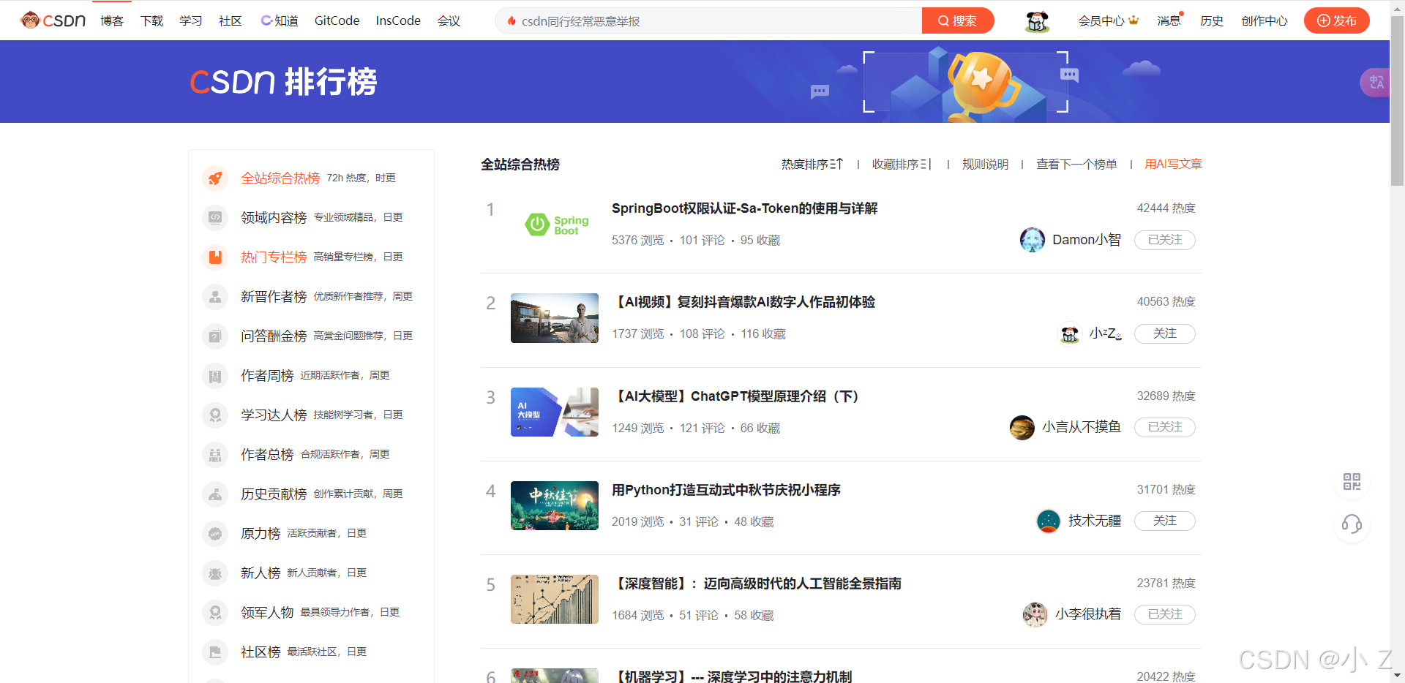This screenshot has width=1405, height=683.
Task: Click 用AI写文章 link
Action: click(1173, 165)
